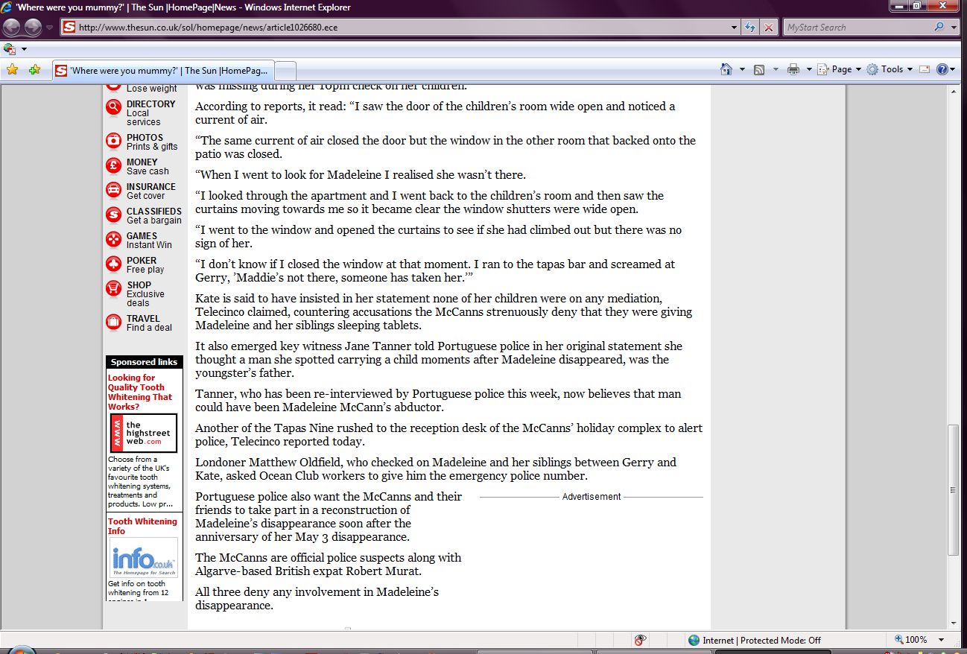The height and width of the screenshot is (654, 967).
Task: Click the Print icon in toolbar
Action: pyautogui.click(x=793, y=69)
